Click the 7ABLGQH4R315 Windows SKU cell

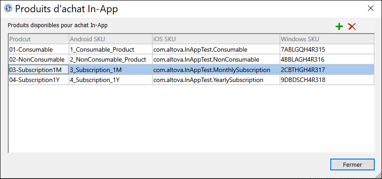pos(327,49)
